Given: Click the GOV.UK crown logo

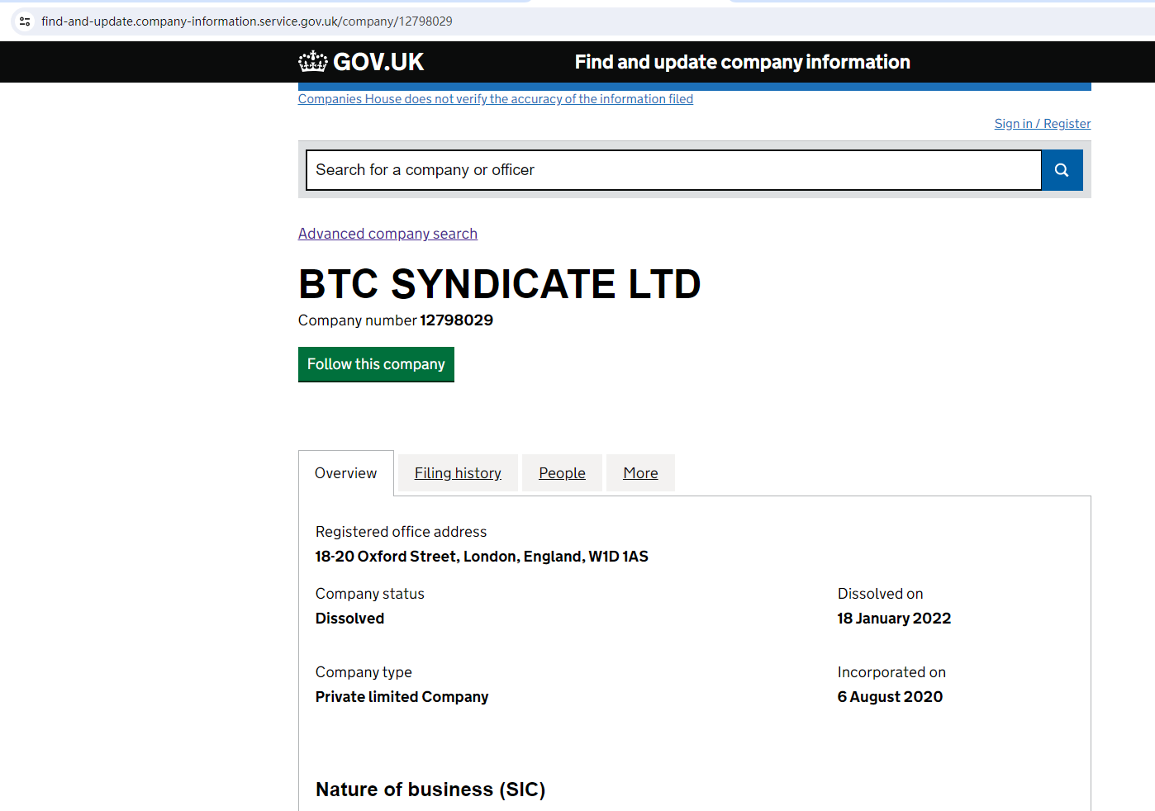Looking at the screenshot, I should click(313, 62).
